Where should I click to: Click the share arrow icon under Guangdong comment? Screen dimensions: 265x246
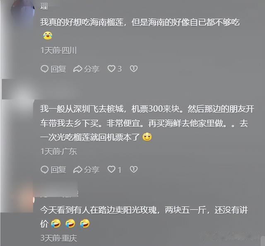point(78,169)
